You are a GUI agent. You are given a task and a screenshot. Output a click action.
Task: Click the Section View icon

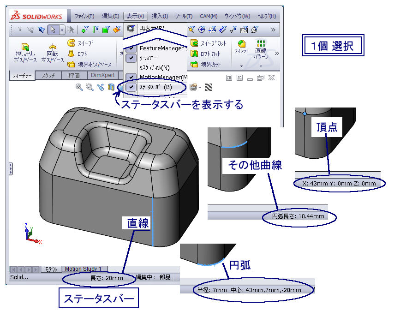coord(111,87)
